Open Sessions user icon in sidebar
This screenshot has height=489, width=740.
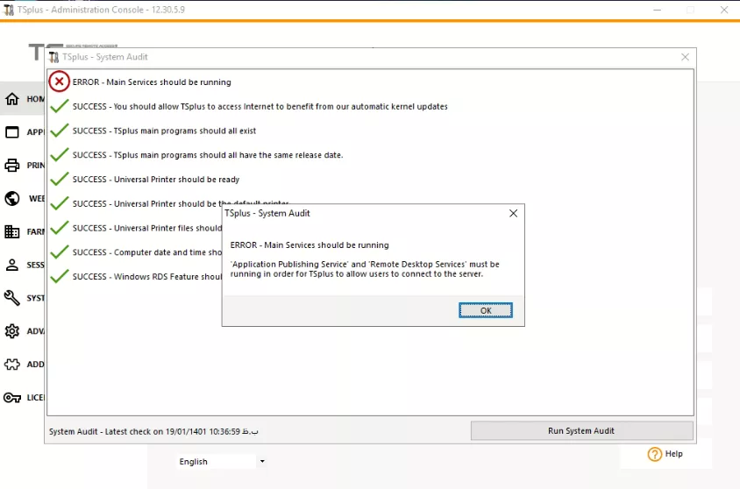11,265
